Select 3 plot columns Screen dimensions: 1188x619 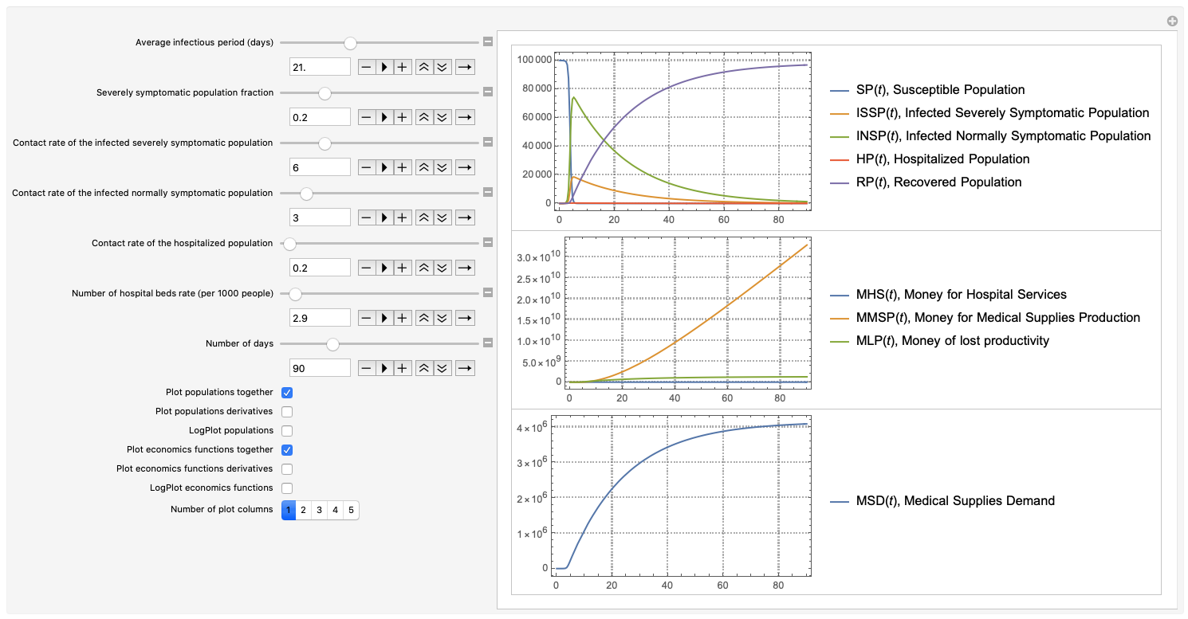click(319, 511)
